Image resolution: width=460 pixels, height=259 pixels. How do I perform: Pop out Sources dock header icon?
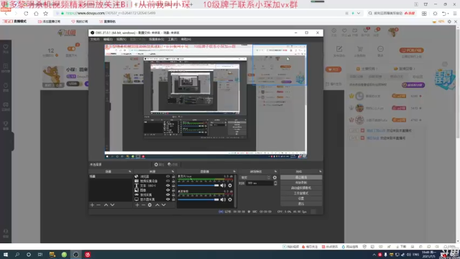coord(172,171)
